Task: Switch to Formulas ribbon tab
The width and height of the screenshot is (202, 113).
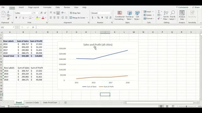Action: (x=47, y=7)
